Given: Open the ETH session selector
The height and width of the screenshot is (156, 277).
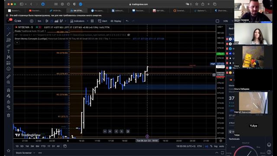Looking at the screenshot, I should (200, 146).
